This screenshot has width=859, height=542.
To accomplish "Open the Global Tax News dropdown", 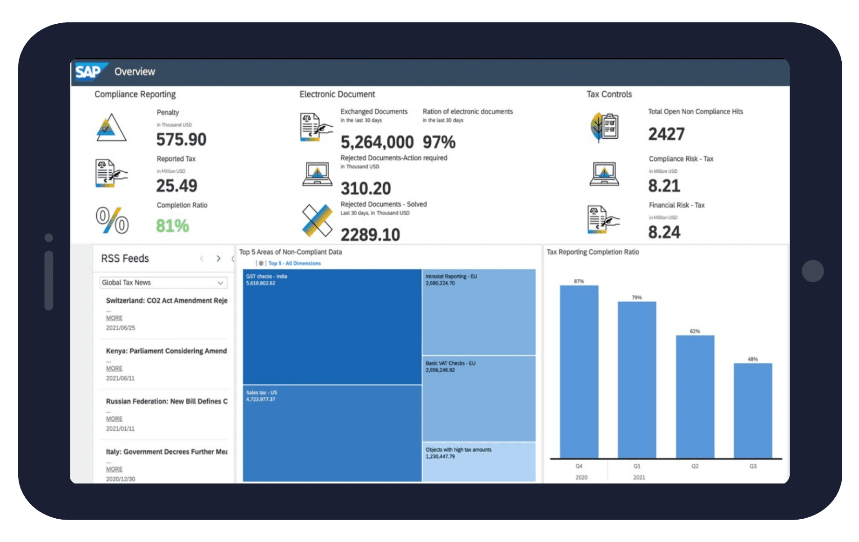I will pyautogui.click(x=163, y=283).
